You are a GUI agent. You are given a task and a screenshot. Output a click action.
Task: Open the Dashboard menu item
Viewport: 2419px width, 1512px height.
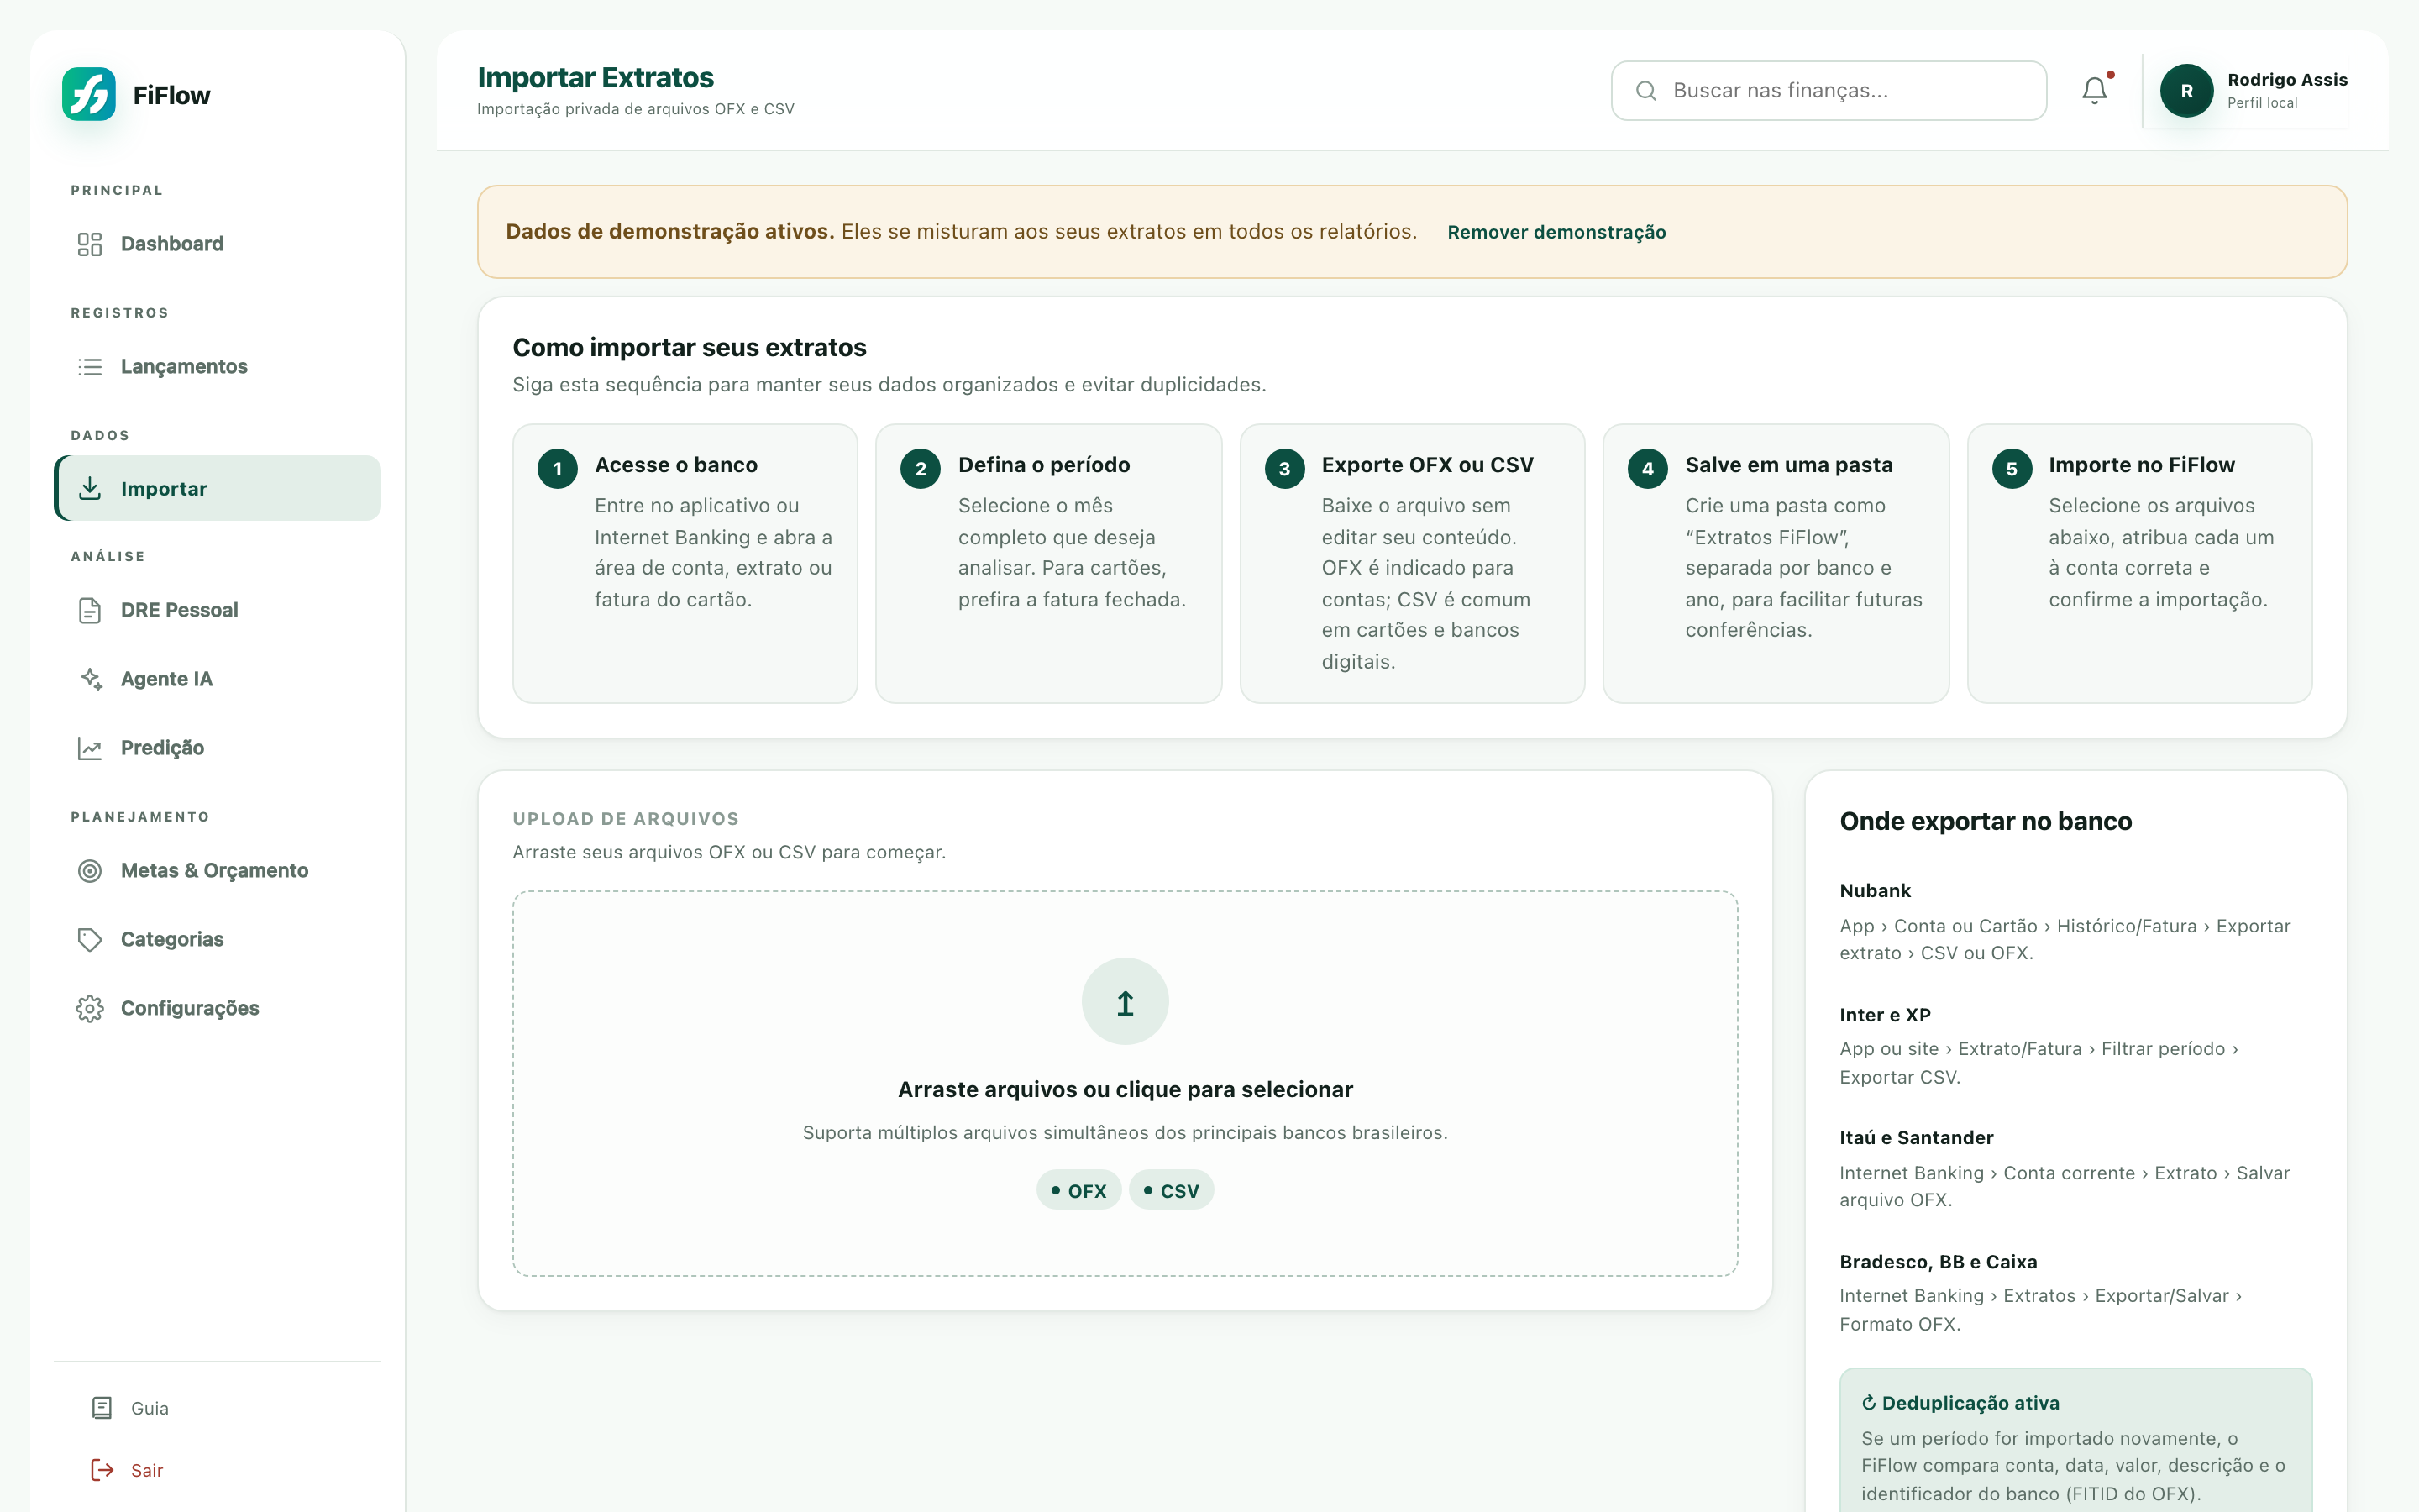(x=218, y=244)
